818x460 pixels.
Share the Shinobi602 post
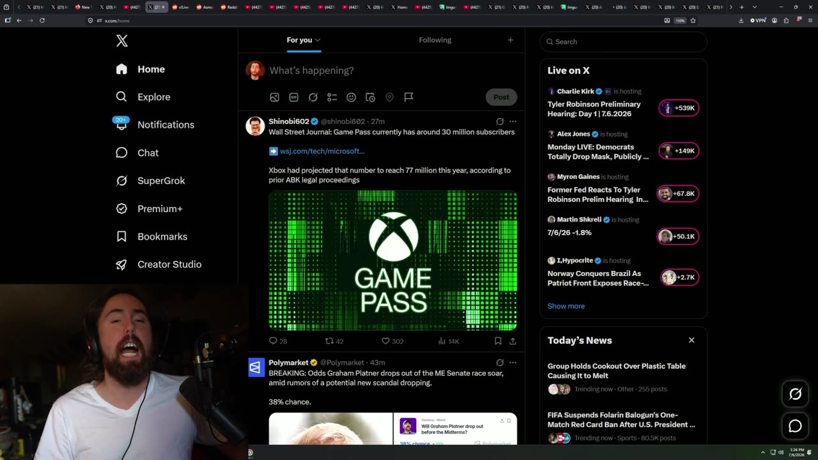click(x=513, y=341)
